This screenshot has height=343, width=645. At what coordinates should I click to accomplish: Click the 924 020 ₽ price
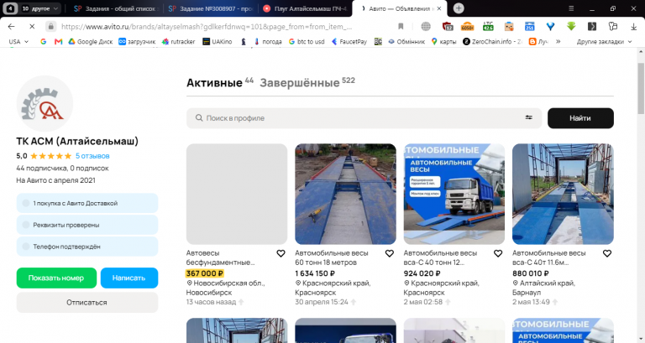coord(422,273)
